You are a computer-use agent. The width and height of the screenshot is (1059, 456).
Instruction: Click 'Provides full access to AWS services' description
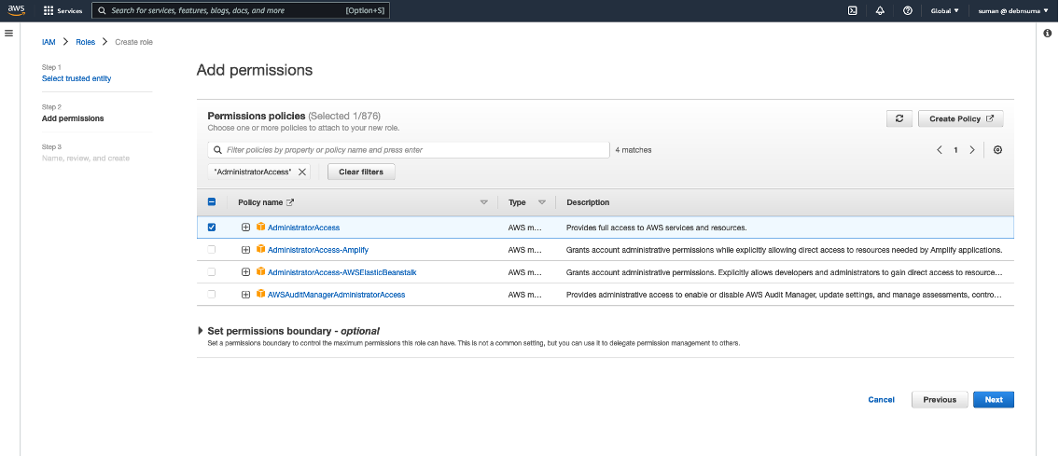pyautogui.click(x=657, y=228)
